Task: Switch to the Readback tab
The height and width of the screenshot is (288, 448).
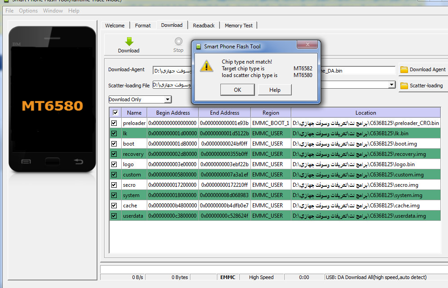Action: click(204, 26)
